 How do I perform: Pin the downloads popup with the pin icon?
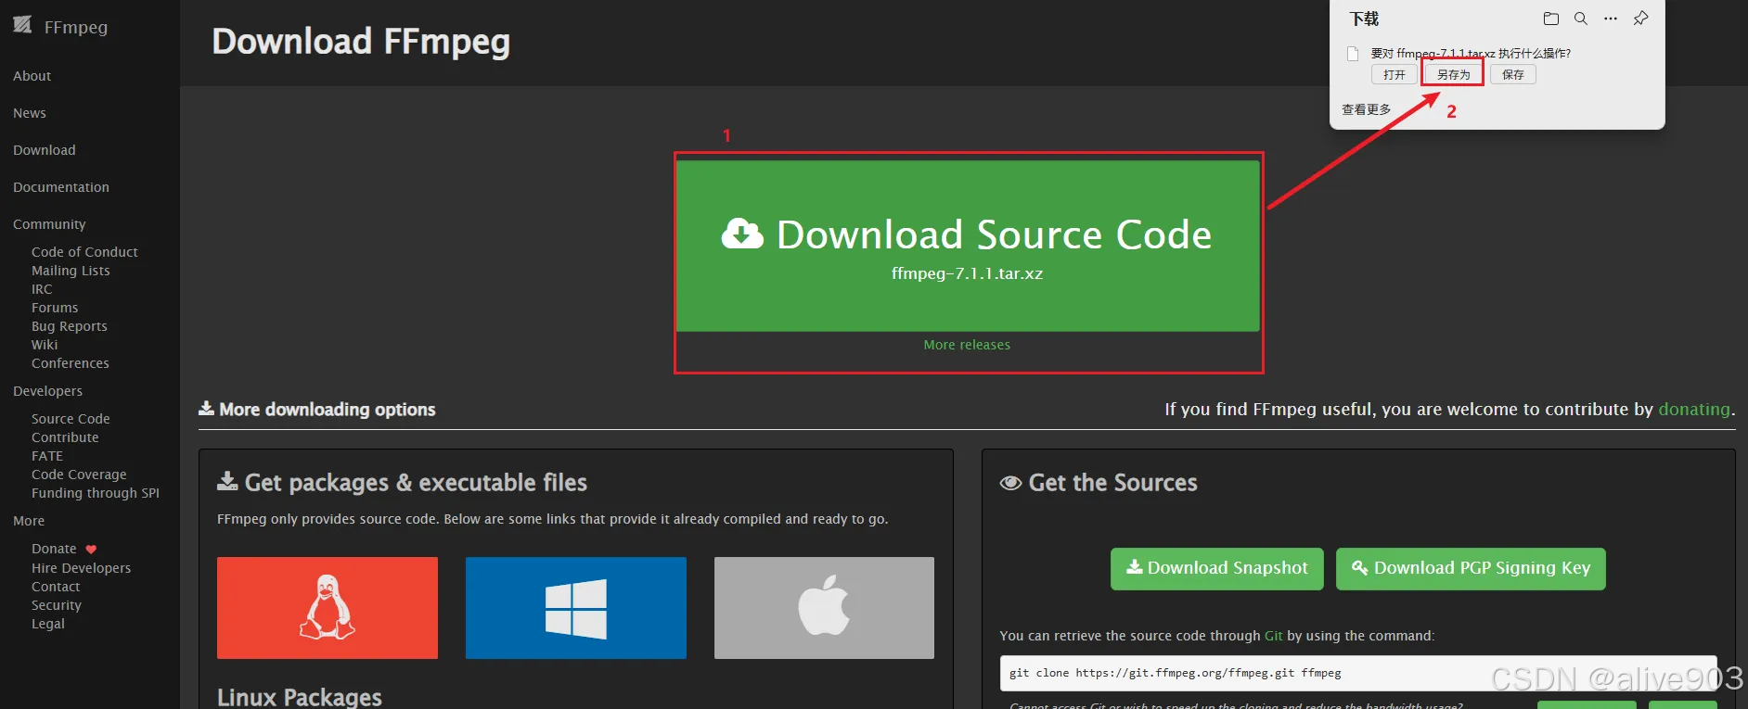point(1640,19)
